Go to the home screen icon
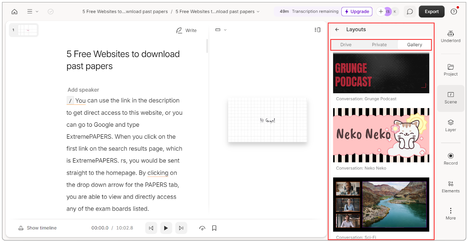The width and height of the screenshot is (468, 242). [14, 12]
